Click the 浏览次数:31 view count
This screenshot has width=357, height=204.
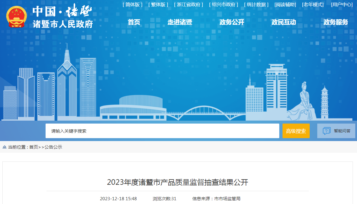point(164,199)
